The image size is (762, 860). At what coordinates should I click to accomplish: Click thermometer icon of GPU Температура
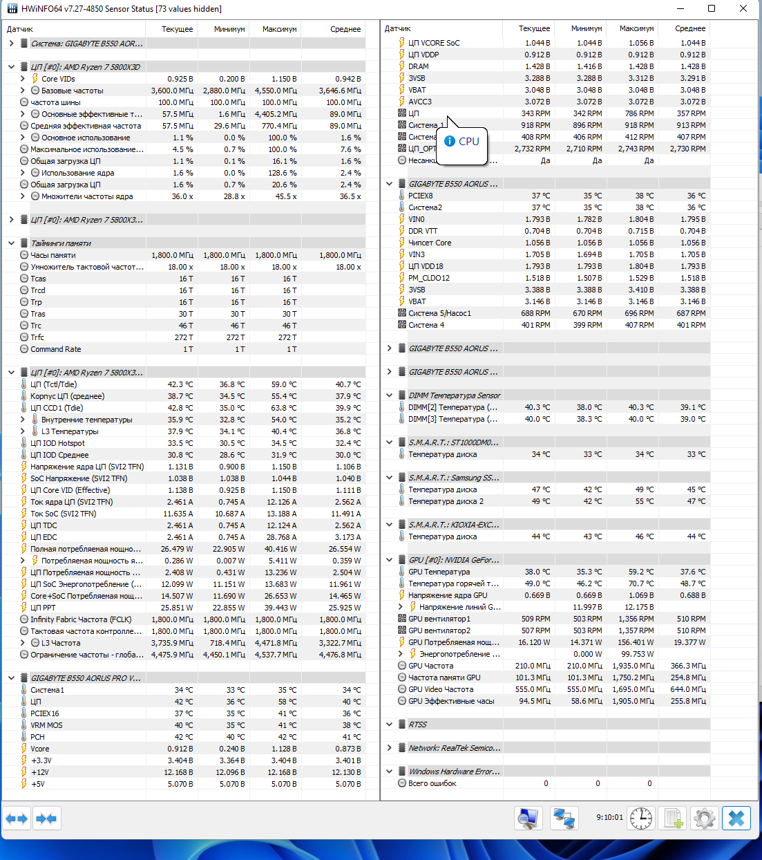pos(401,572)
